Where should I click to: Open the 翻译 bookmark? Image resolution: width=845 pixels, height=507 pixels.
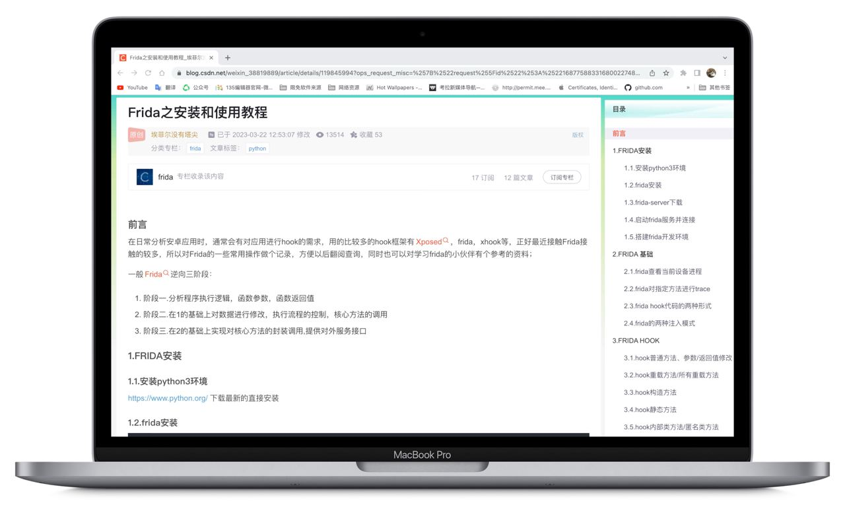click(x=165, y=87)
